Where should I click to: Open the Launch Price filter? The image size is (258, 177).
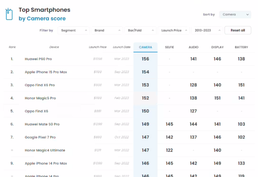click(x=174, y=30)
